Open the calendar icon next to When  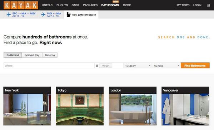tap(97, 66)
